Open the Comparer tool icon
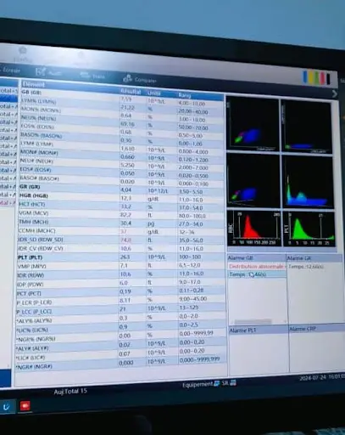 coord(127,78)
